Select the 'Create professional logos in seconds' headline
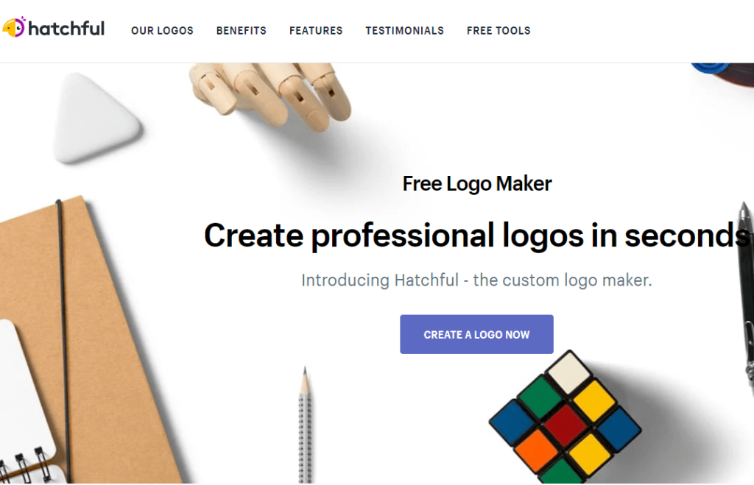 [x=477, y=236]
